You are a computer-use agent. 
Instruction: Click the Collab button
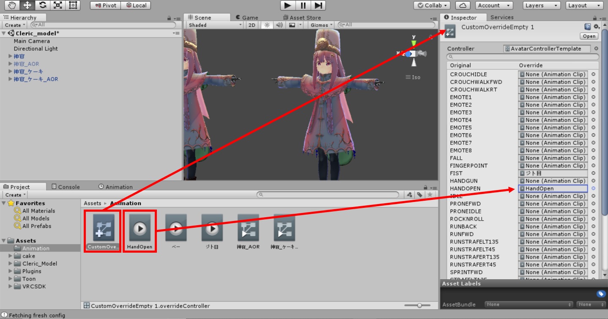[431, 5]
